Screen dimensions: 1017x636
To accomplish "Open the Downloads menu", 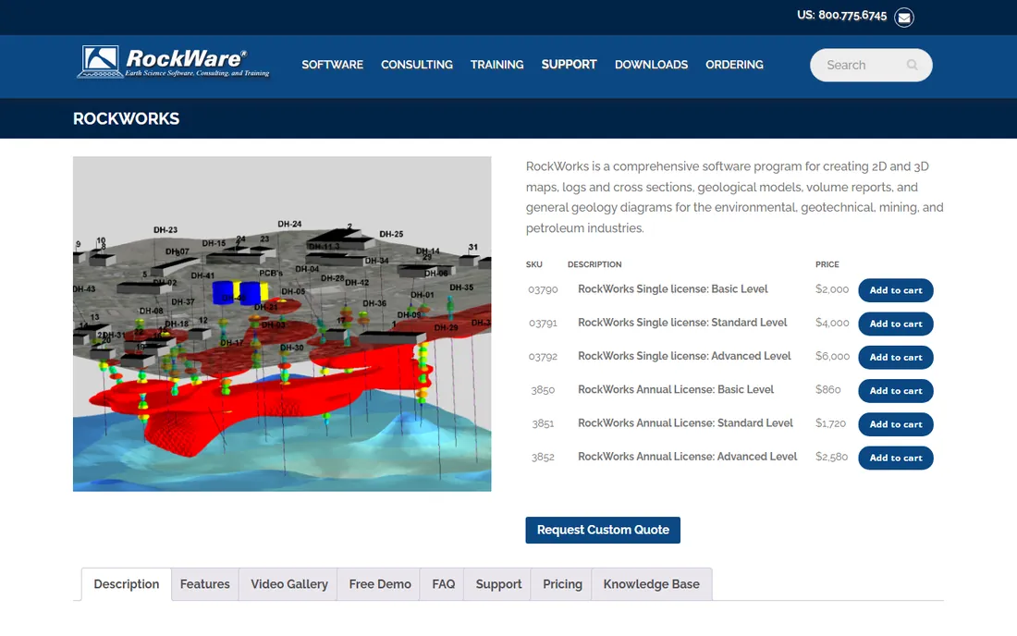I will tap(651, 65).
